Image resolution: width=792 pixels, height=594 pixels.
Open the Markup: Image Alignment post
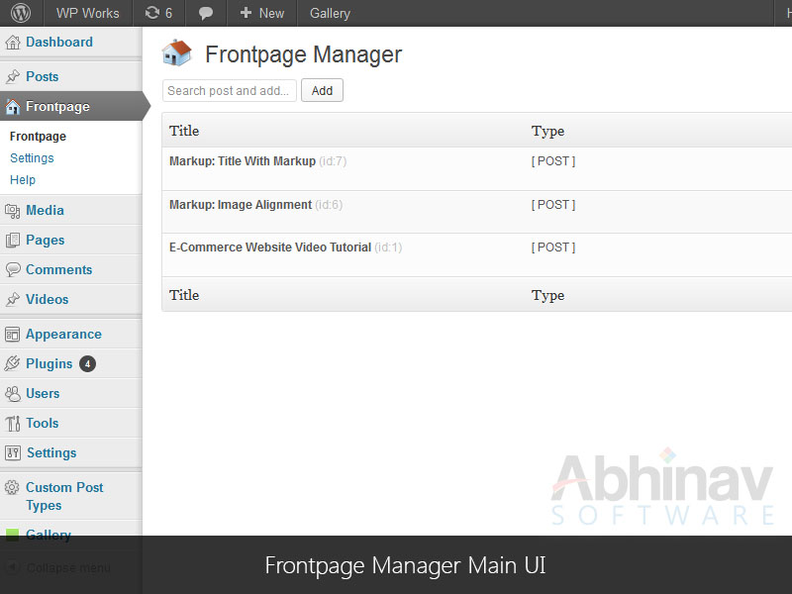coord(241,205)
